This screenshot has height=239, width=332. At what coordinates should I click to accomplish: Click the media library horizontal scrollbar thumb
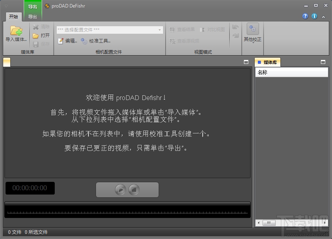(x=269, y=223)
